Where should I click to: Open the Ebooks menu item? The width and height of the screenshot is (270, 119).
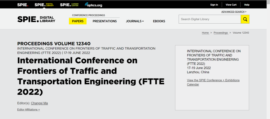pyautogui.click(x=159, y=21)
